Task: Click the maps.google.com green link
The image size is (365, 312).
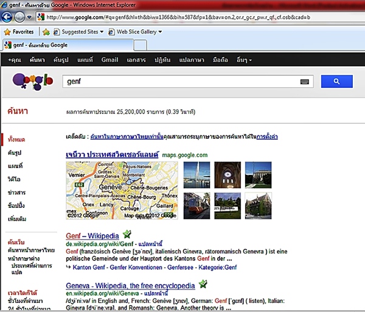Action: 184,155
